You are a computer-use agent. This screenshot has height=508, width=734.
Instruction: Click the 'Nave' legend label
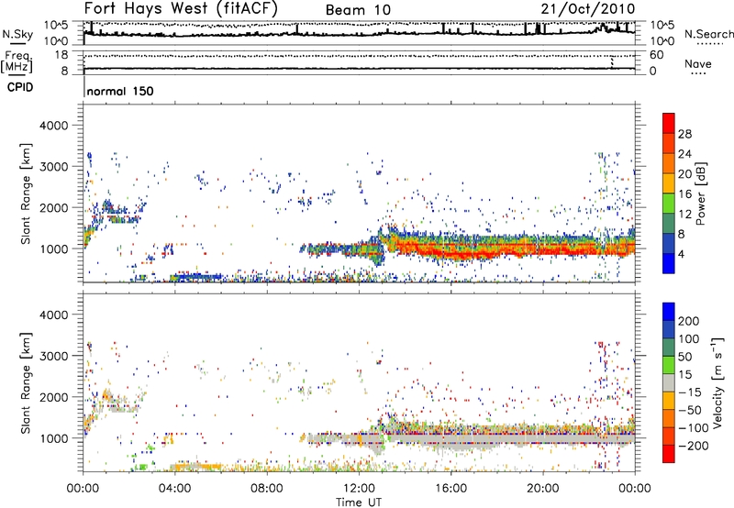pos(697,63)
